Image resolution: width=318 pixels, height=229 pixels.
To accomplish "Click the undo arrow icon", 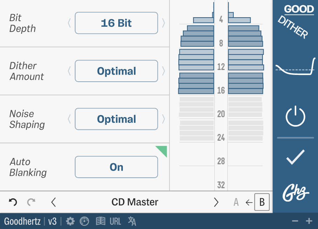I will 13,202.
